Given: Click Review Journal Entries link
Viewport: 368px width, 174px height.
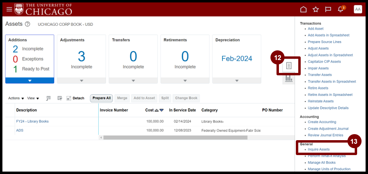Looking at the screenshot, I should 325,135.
